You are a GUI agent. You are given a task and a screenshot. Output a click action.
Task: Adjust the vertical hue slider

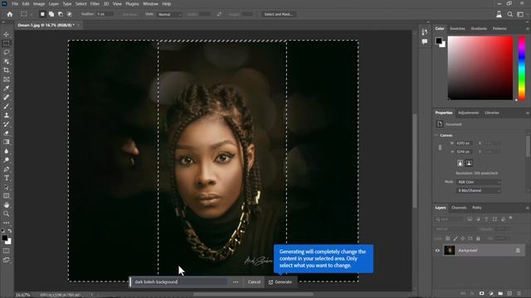[522, 68]
